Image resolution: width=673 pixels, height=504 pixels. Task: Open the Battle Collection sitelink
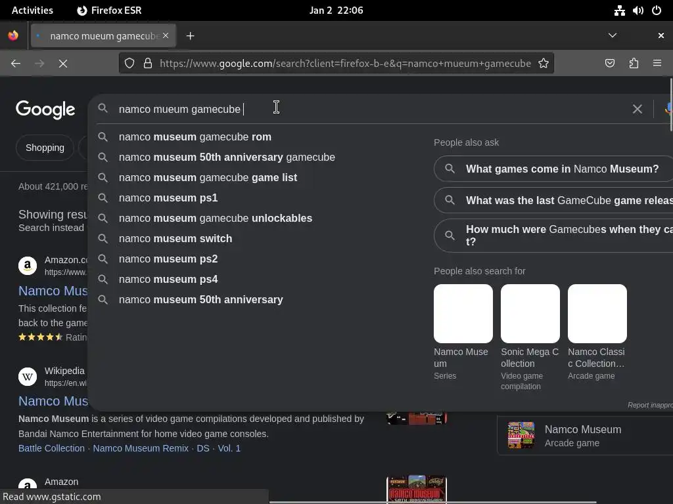tap(51, 448)
